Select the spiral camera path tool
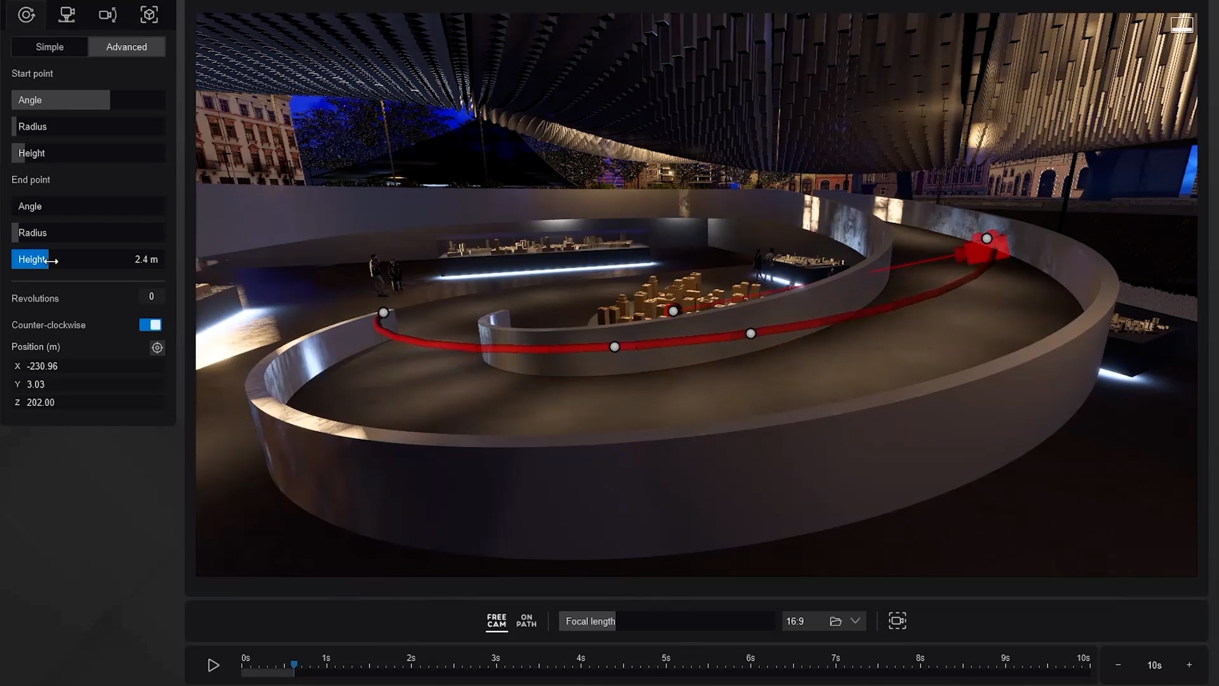 [27, 15]
